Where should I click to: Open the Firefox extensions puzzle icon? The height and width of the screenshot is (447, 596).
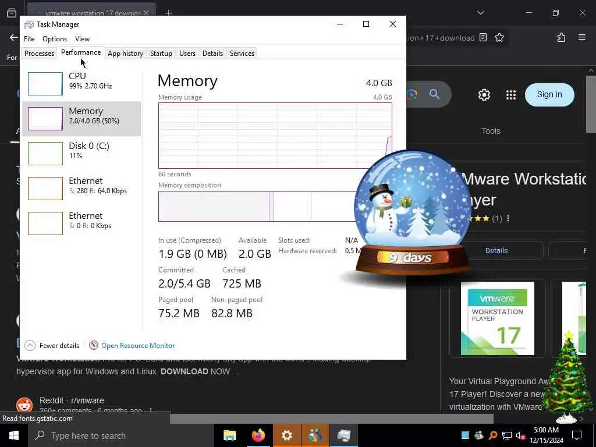point(561,37)
